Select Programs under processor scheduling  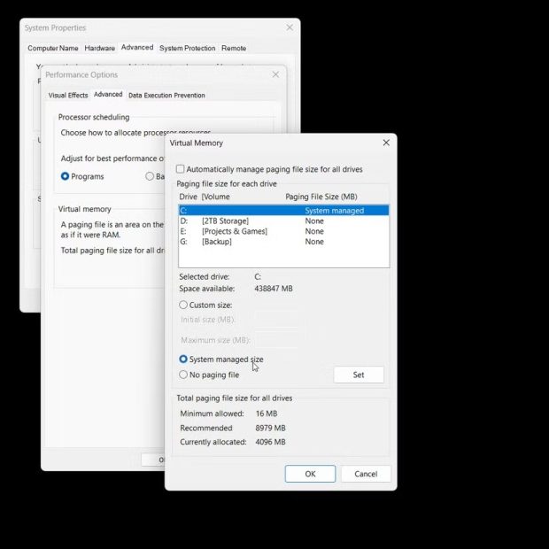pyautogui.click(x=66, y=176)
